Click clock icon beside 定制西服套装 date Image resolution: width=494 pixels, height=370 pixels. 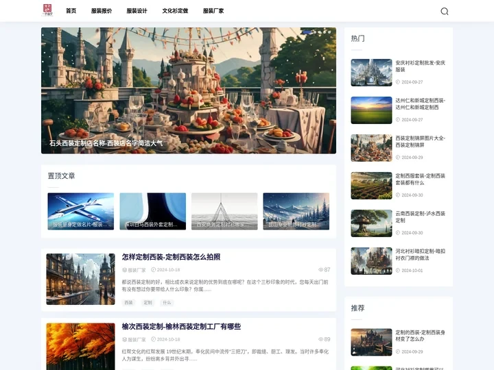[397, 195]
